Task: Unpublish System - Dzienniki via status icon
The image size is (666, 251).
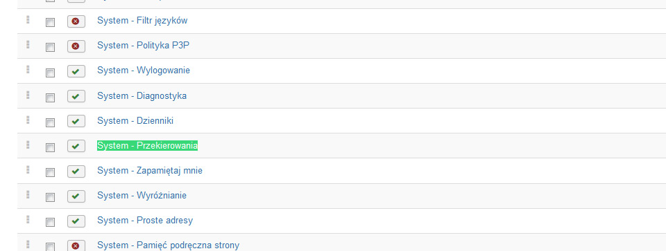Action: point(76,121)
